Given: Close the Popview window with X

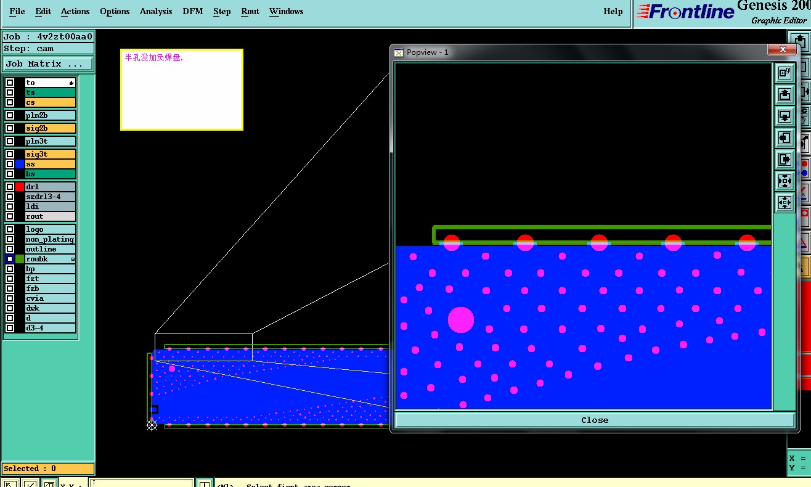Looking at the screenshot, I should point(783,49).
